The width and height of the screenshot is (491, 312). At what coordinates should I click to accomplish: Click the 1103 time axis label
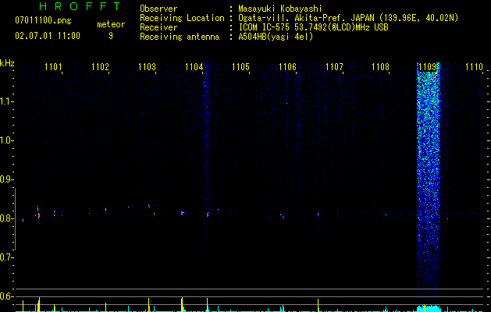[147, 66]
